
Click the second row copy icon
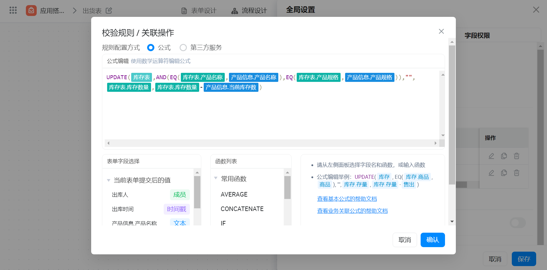tap(504, 173)
